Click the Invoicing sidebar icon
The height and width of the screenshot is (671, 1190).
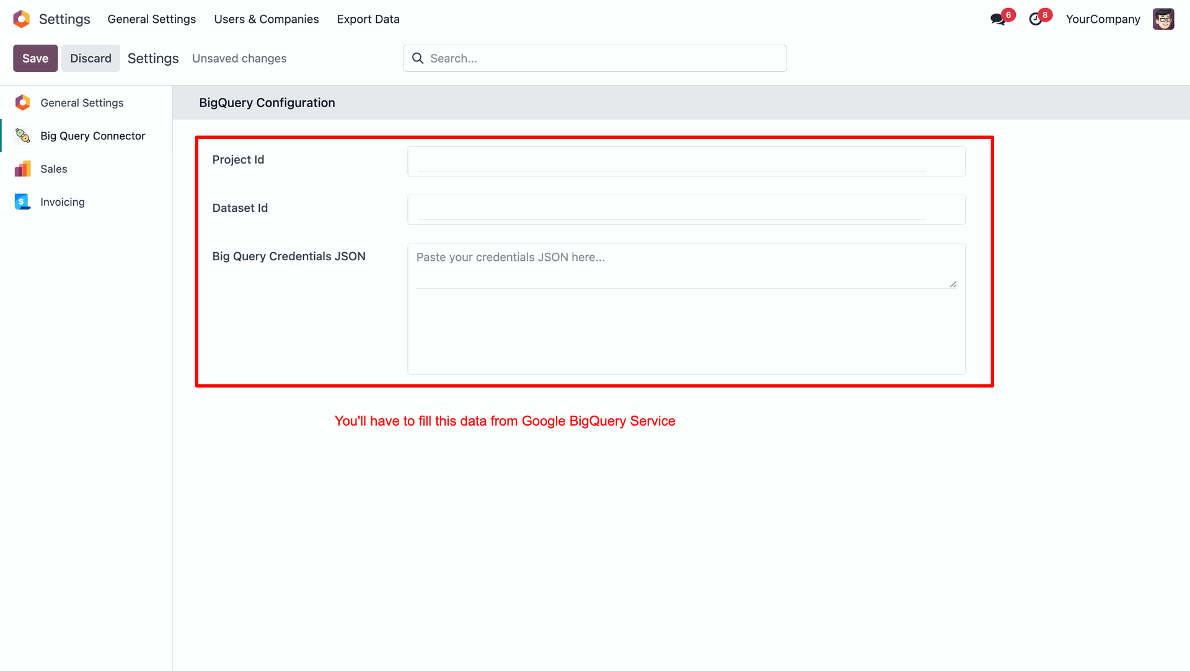pos(23,202)
